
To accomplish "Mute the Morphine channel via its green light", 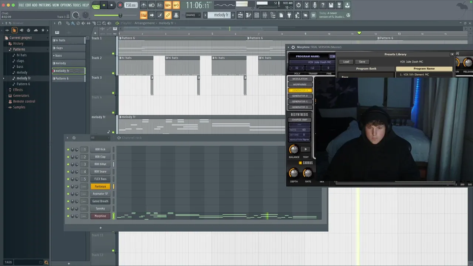I will [x=68, y=216].
